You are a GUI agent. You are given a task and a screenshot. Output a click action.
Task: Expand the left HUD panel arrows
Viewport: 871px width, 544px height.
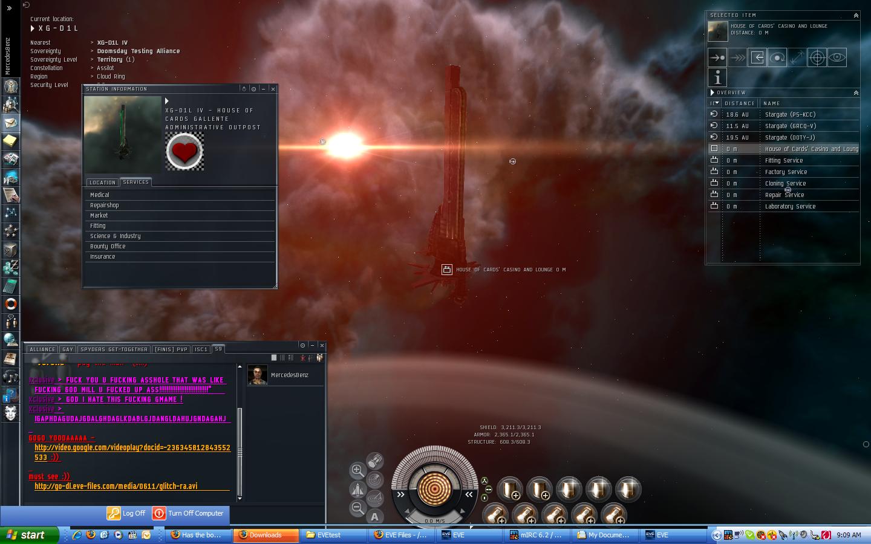400,494
